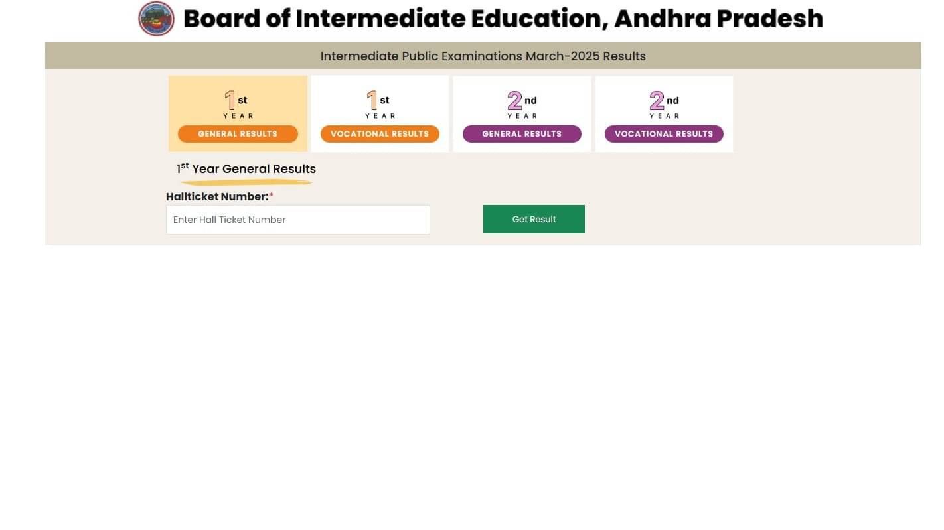
Task: Select the 1st Year General Results card
Action: pos(238,113)
